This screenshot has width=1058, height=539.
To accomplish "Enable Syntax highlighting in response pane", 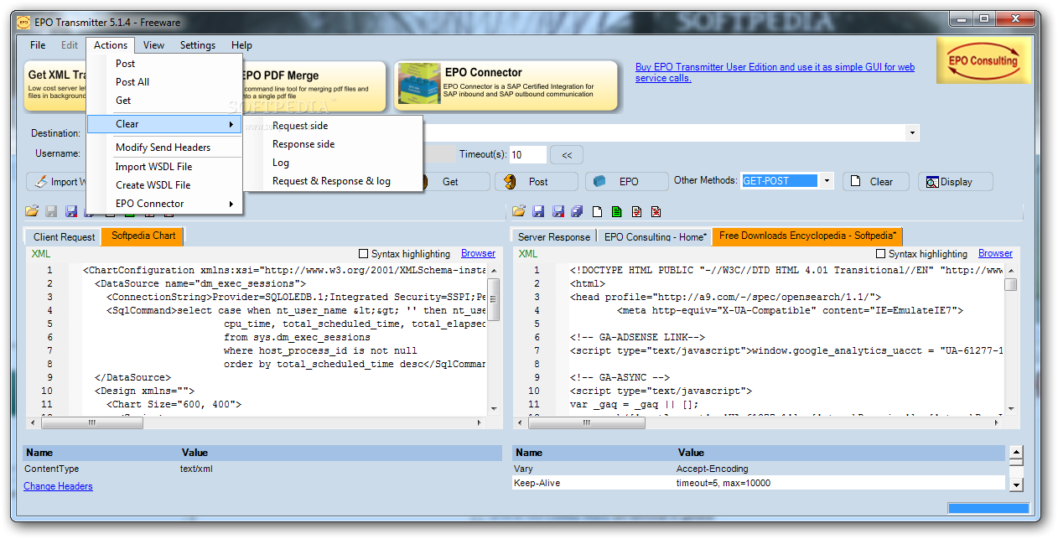I will click(880, 253).
